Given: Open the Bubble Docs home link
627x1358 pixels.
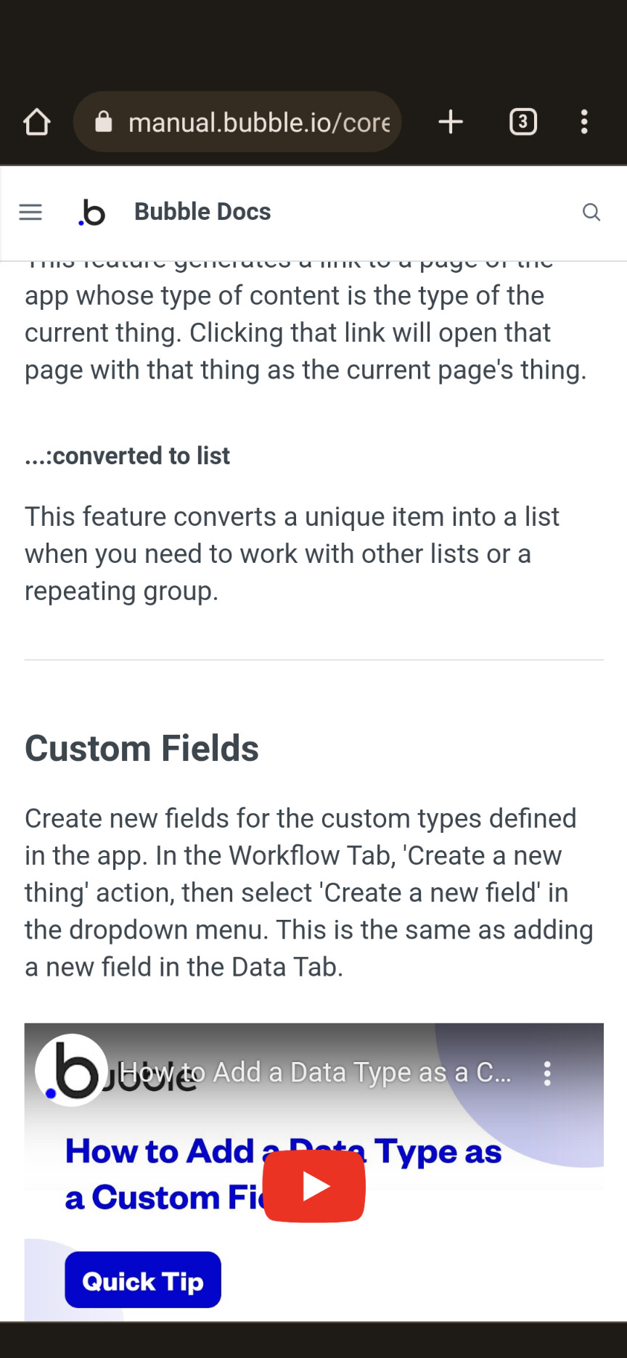Looking at the screenshot, I should tap(202, 212).
